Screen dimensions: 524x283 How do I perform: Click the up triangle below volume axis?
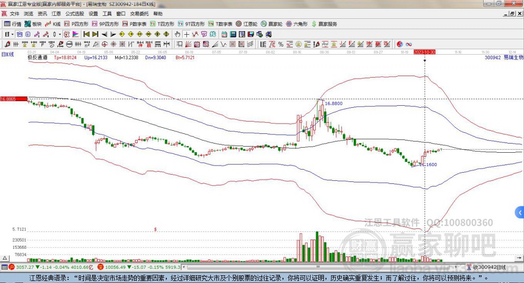(x=5, y=258)
